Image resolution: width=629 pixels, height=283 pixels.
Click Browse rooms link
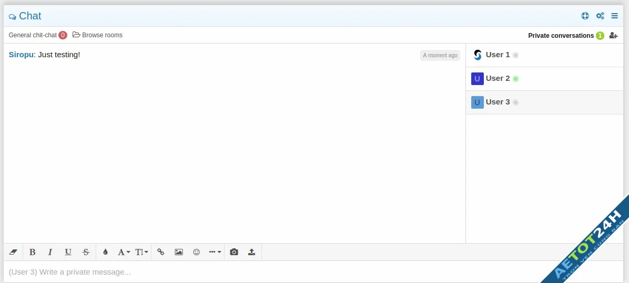click(x=98, y=35)
